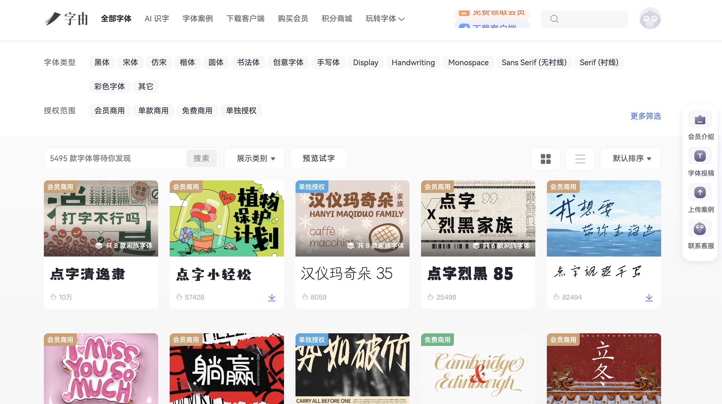This screenshot has height=404, width=722.
Task: Switch to grid view layout icon
Action: pyautogui.click(x=545, y=159)
